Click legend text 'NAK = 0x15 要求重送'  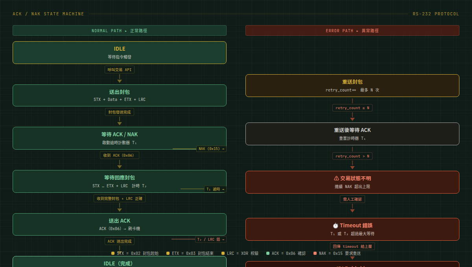[x=340, y=253]
